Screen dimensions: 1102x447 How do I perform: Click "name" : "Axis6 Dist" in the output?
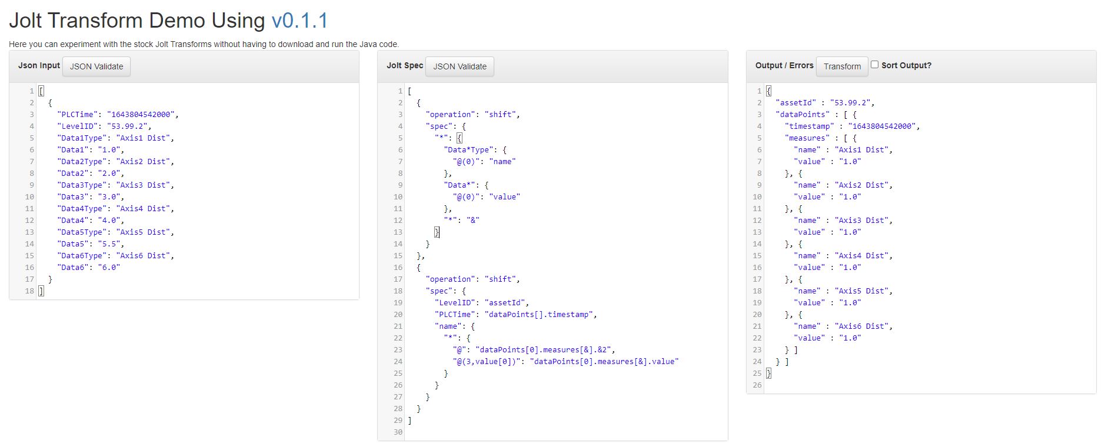pos(843,326)
